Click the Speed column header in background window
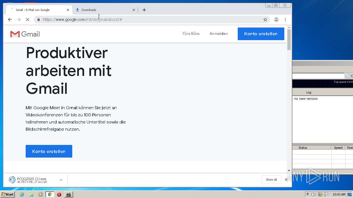The width and height of the screenshot is (353, 198). 338,148
